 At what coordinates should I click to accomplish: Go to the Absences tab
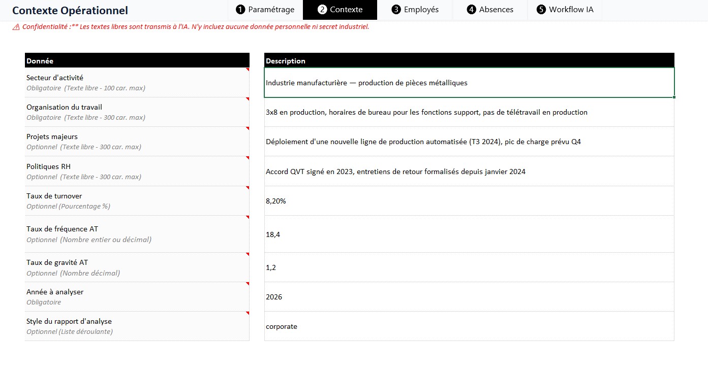point(490,10)
